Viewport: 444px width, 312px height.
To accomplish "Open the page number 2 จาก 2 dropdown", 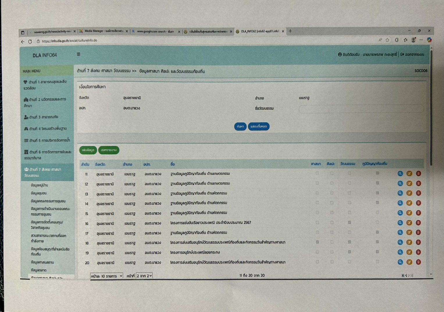I will (144, 276).
